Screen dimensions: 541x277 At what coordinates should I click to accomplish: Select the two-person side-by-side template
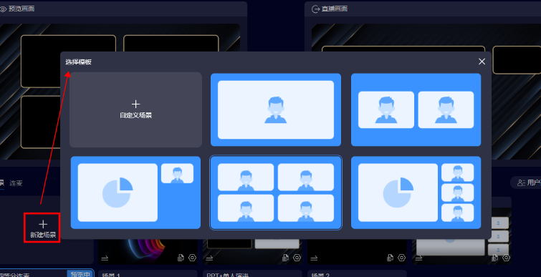pos(416,110)
